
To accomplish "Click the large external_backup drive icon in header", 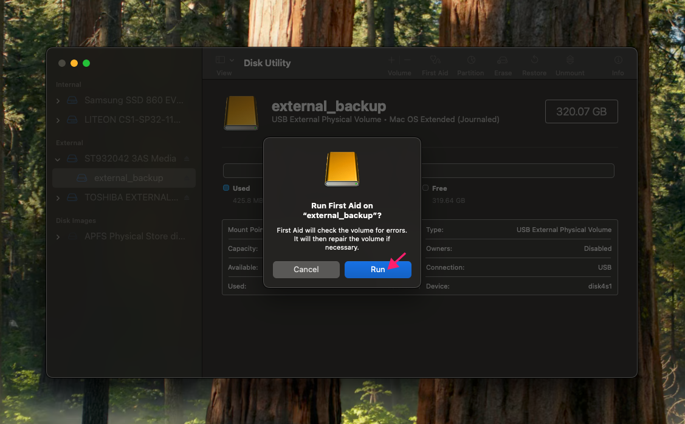I will (241, 113).
